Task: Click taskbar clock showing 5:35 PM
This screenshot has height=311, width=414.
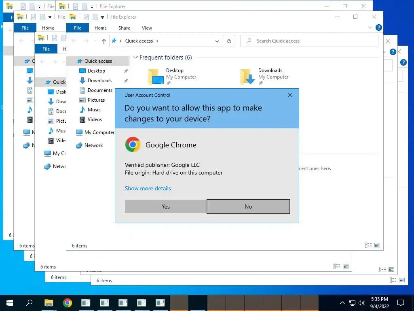Action: (379, 303)
